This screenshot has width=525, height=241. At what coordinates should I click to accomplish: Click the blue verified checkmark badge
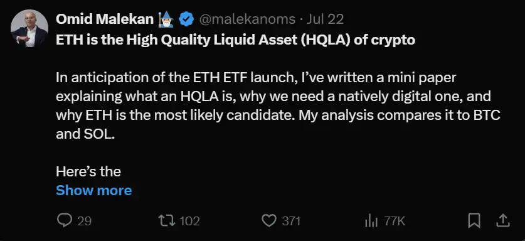[186, 20]
